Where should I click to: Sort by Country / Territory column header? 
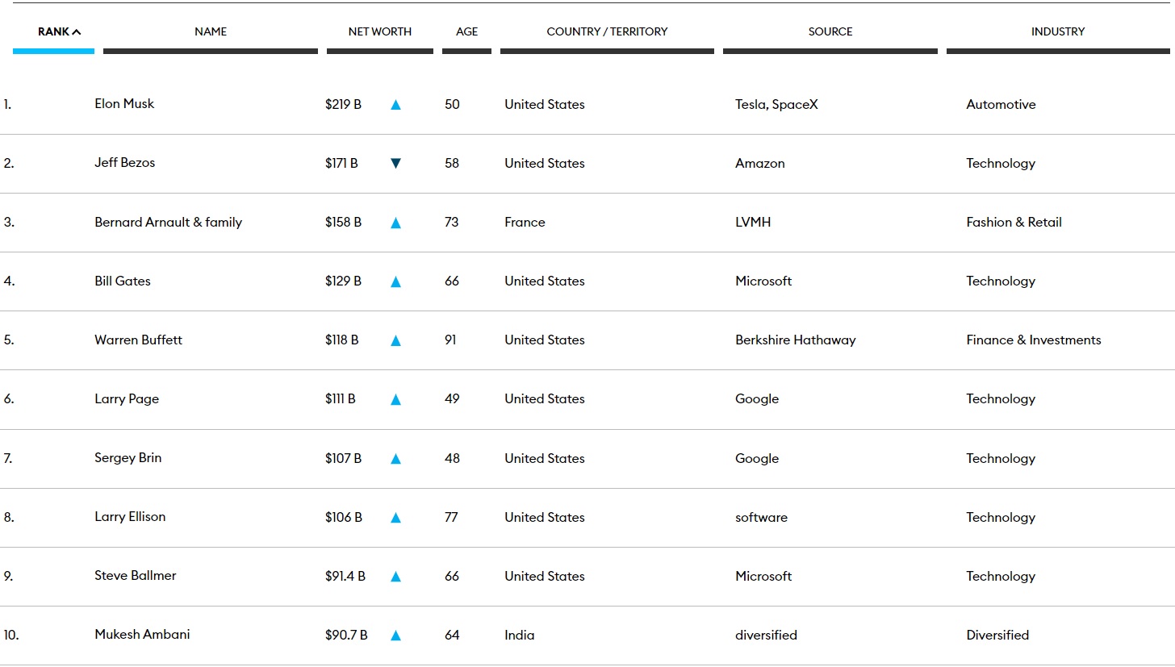coord(607,32)
